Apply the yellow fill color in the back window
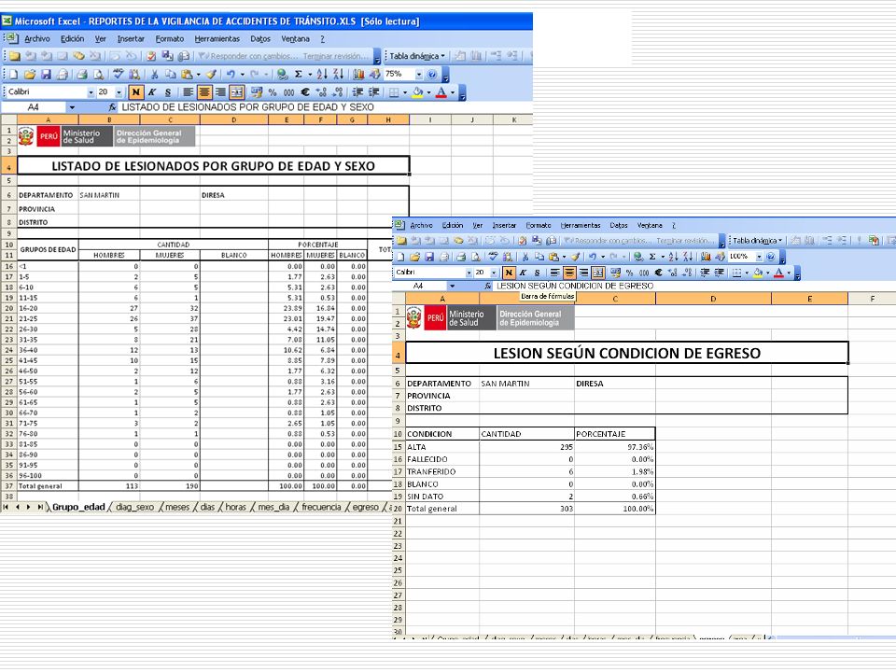 tap(418, 92)
